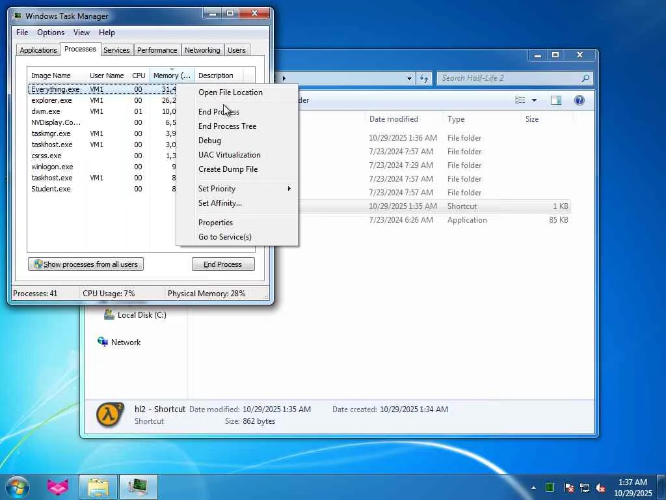Sort Explorer by Type column
This screenshot has width=666, height=500.
pos(456,119)
